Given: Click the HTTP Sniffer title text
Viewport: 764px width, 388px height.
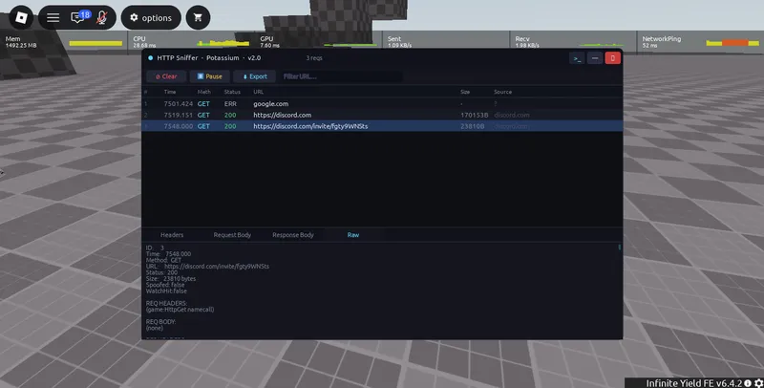Looking at the screenshot, I should click(x=208, y=58).
